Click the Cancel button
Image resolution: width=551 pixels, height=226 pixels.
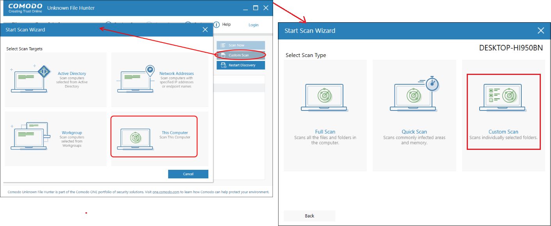188,174
